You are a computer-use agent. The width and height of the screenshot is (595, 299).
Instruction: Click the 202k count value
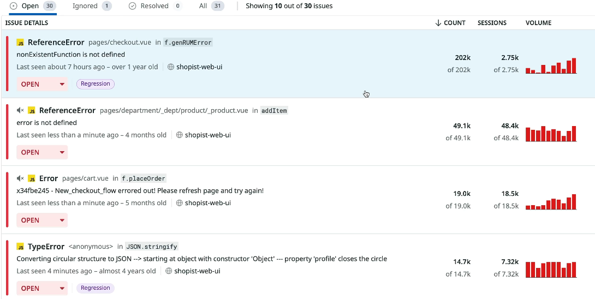point(462,58)
